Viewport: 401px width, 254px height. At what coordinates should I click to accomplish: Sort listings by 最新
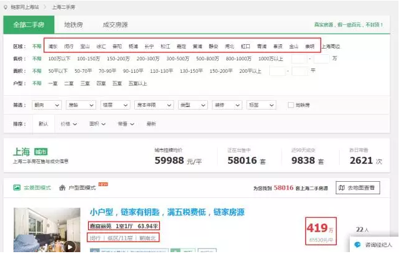point(151,124)
